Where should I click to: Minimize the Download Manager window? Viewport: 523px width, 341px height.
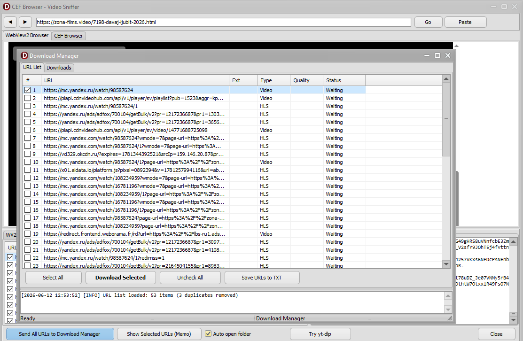pos(427,56)
